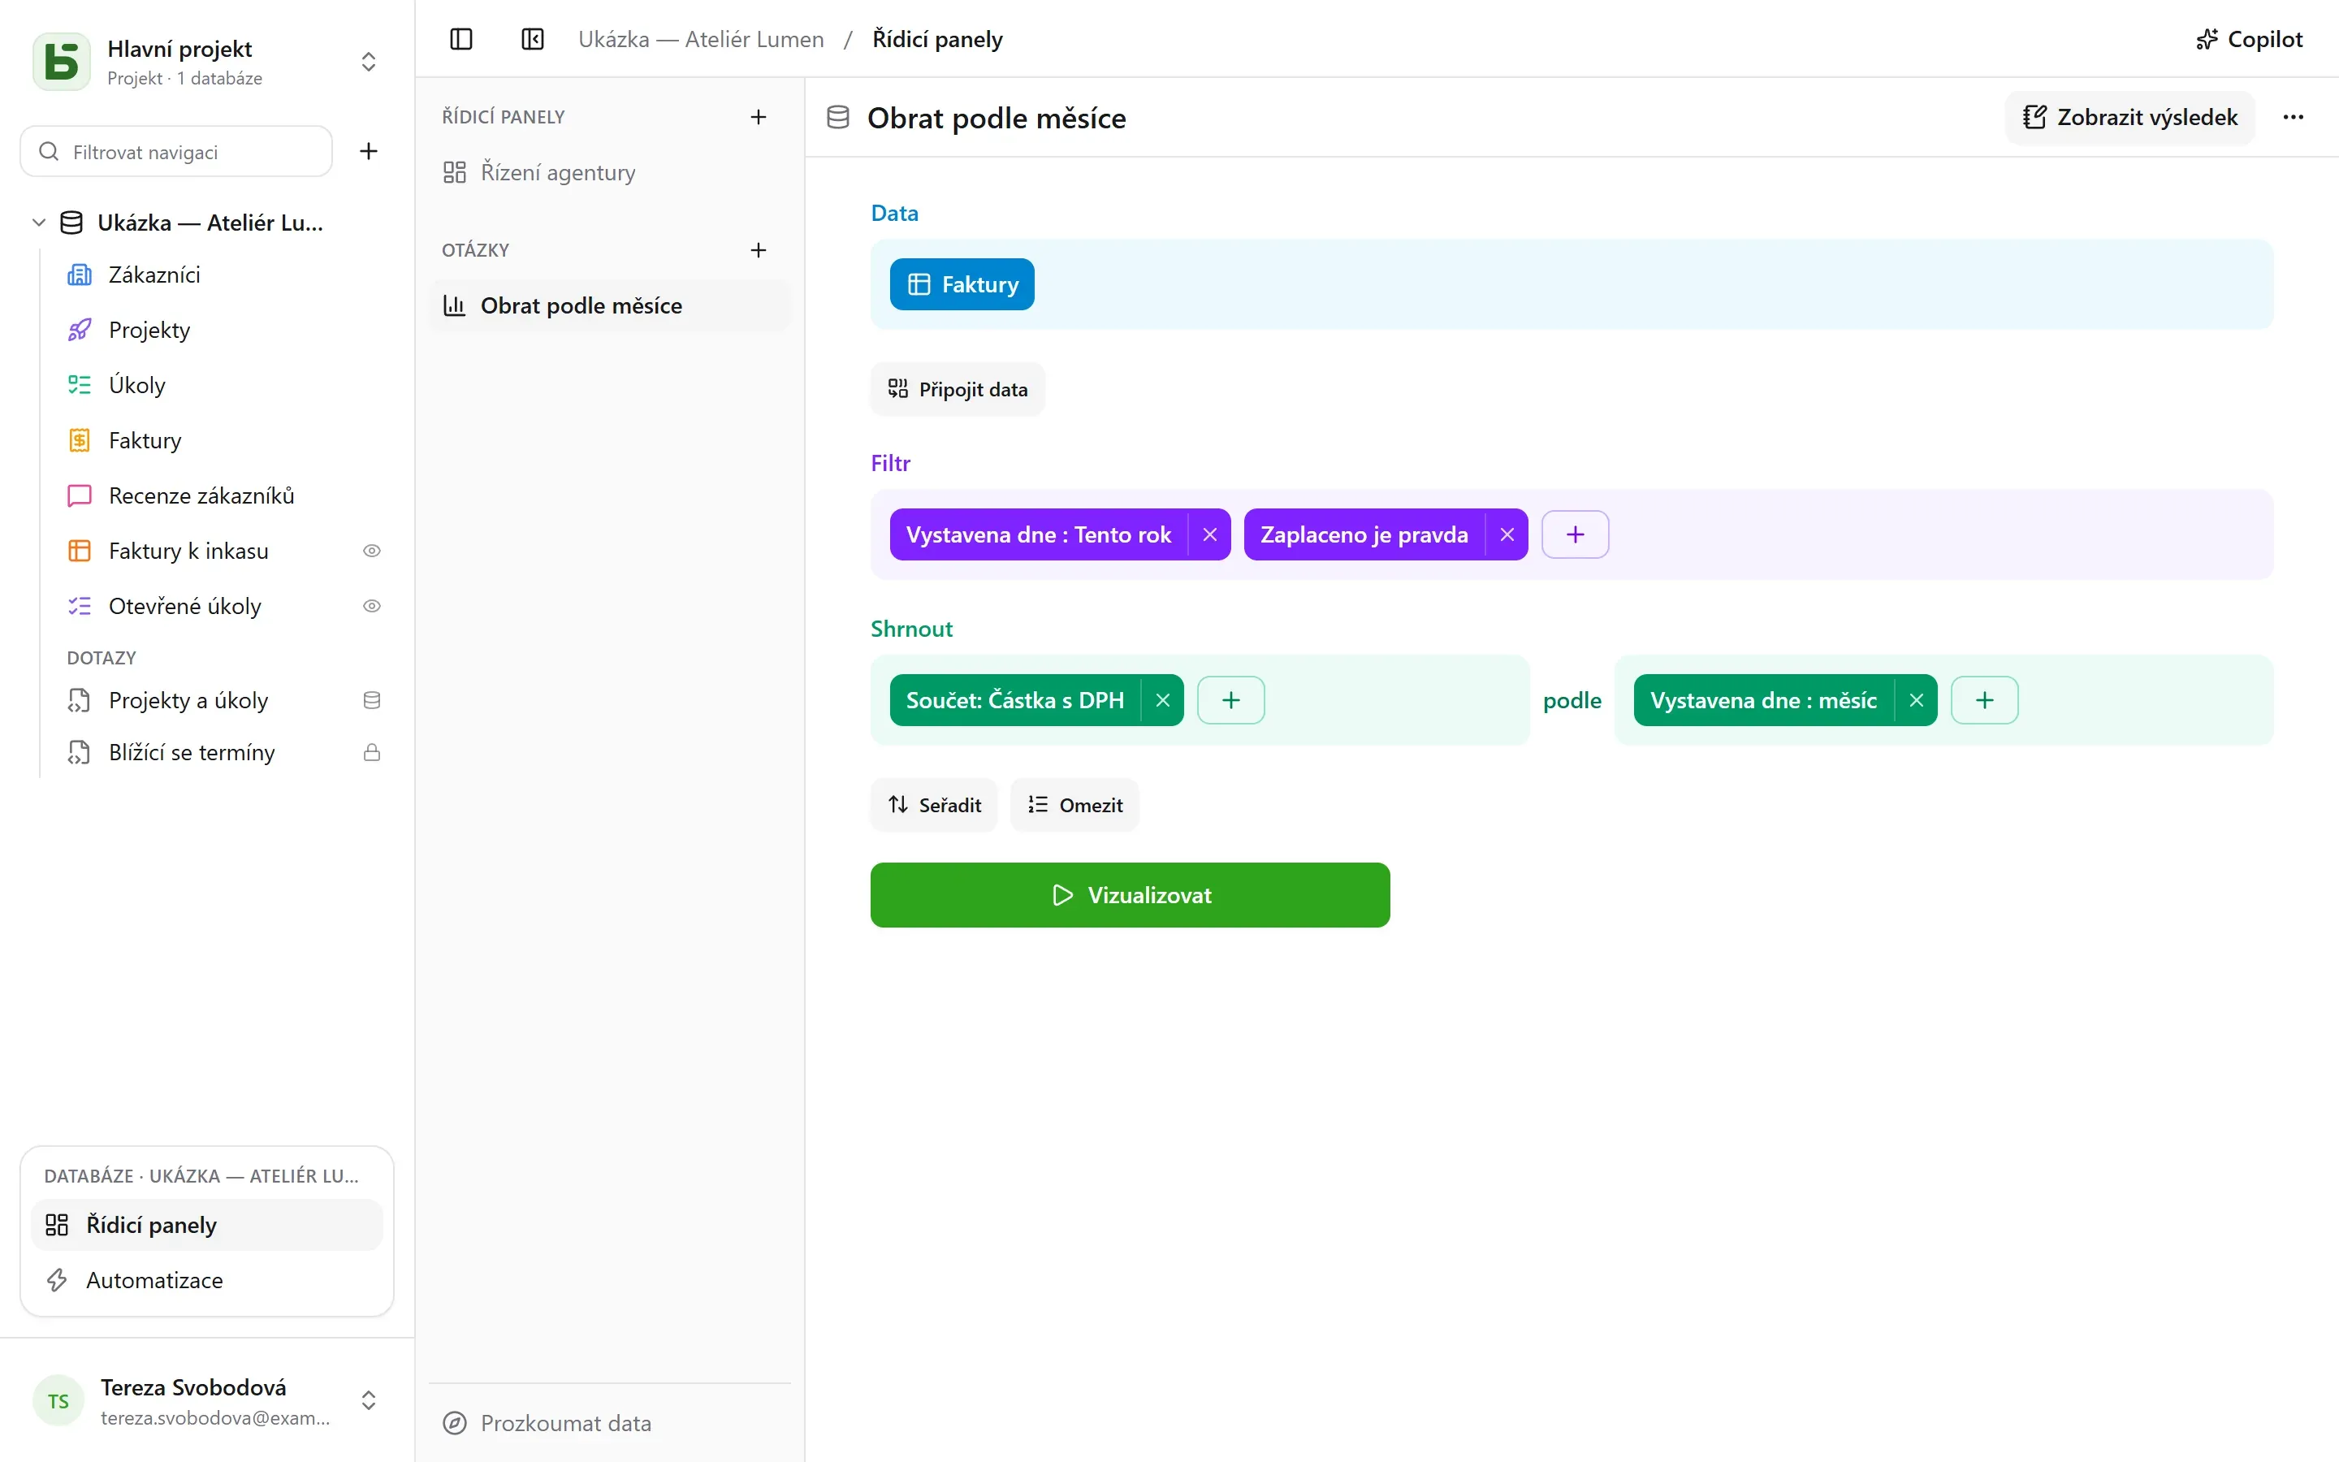Open the Řízení agentury dashboard

pos(609,172)
